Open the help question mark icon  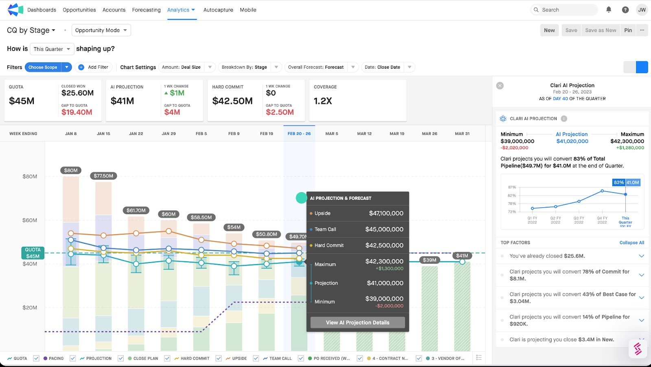[x=625, y=10]
